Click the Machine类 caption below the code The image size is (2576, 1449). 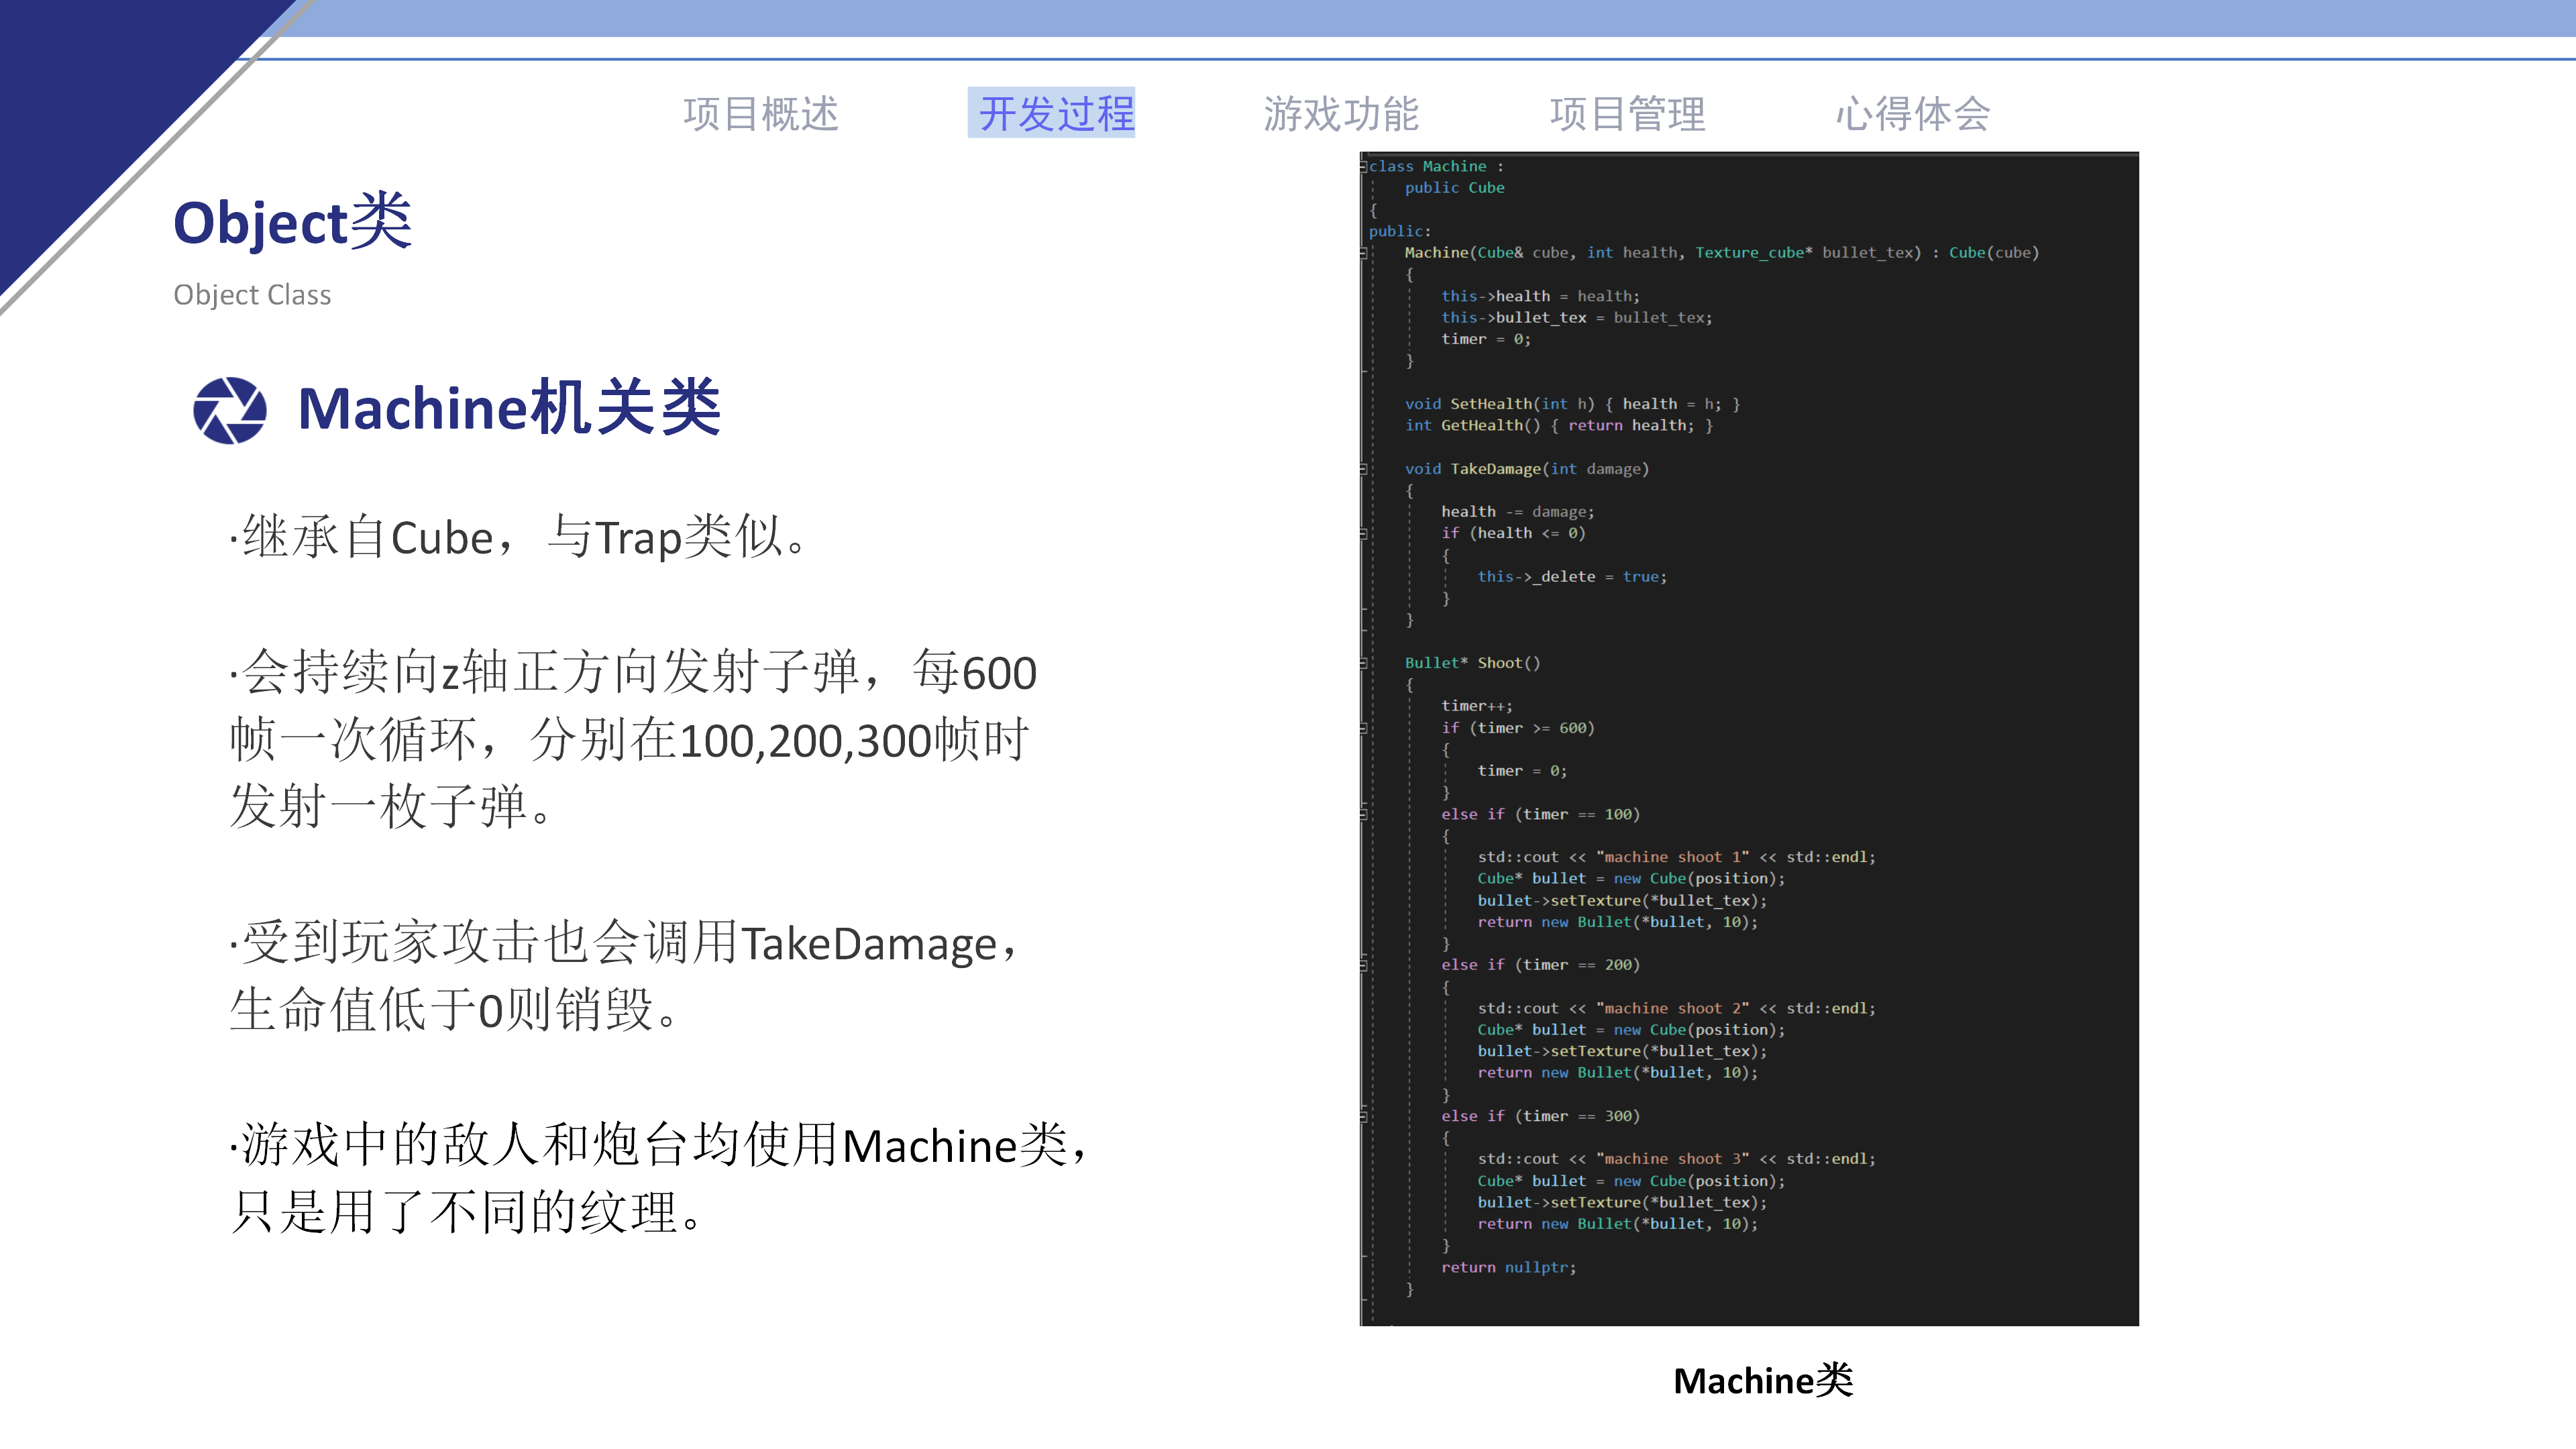[x=1763, y=1383]
